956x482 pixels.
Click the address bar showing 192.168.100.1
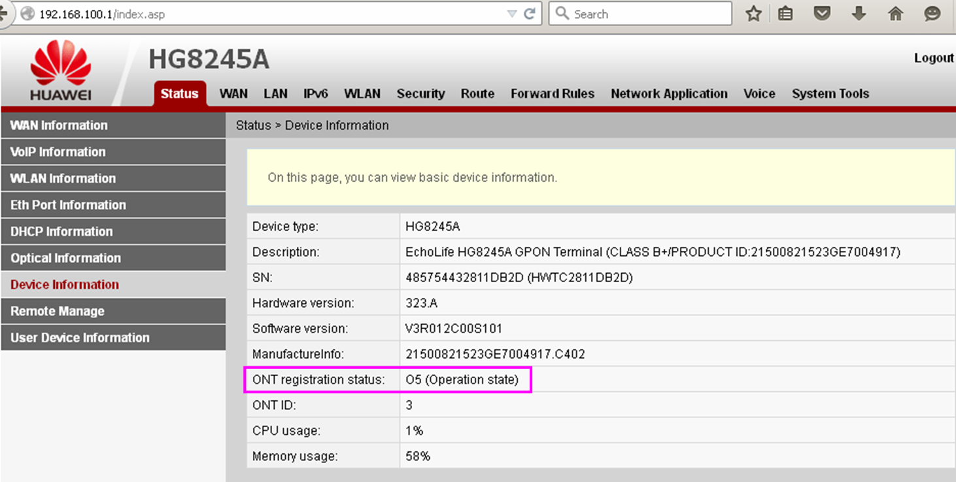[262, 14]
